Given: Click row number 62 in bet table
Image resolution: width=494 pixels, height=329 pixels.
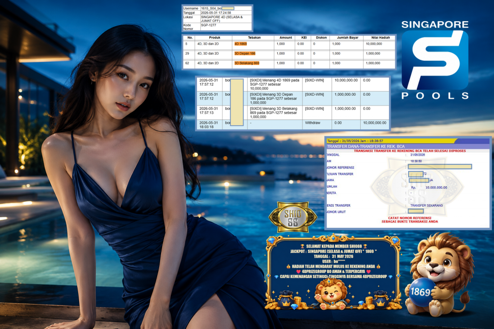Looking at the screenshot, I should click(187, 63).
